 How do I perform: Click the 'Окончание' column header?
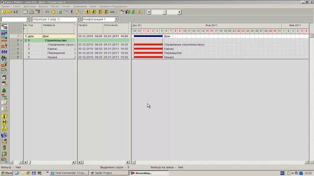tap(116, 28)
